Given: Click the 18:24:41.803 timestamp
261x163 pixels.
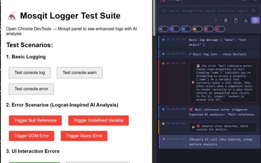Looking at the screenshot, I should coord(176,124).
